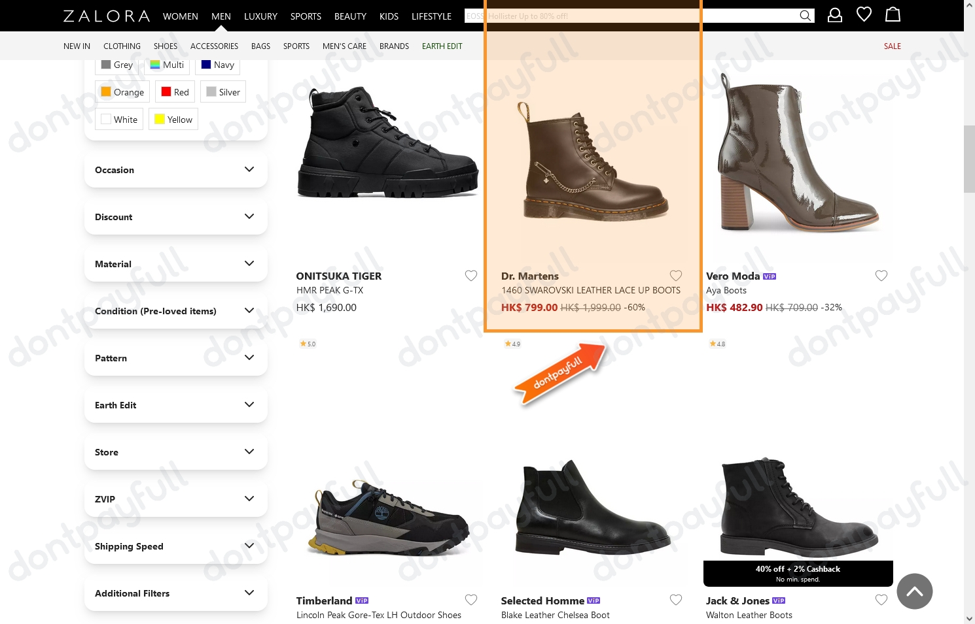This screenshot has height=624, width=975.
Task: Expand the Additional Filters section
Action: click(175, 593)
